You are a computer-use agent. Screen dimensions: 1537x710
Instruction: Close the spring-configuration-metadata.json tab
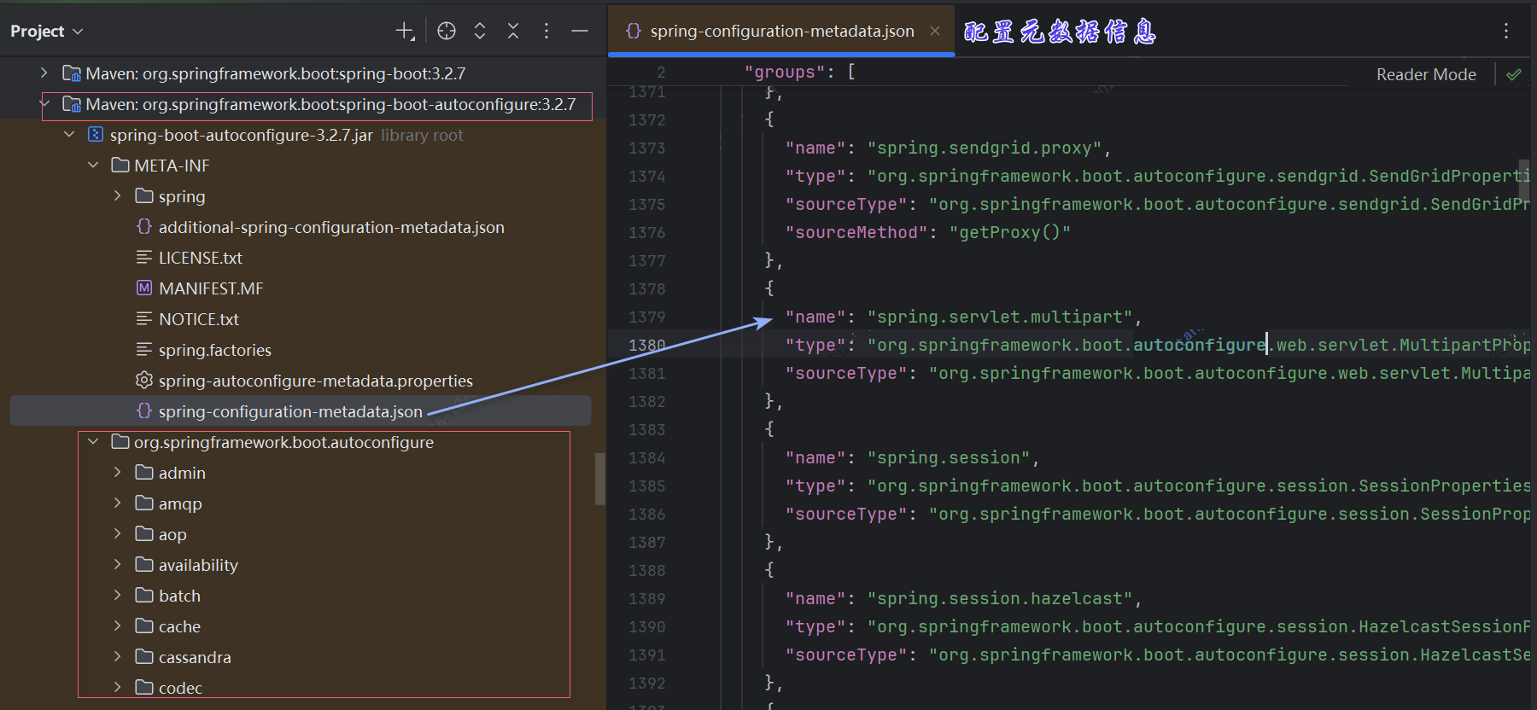[x=935, y=31]
